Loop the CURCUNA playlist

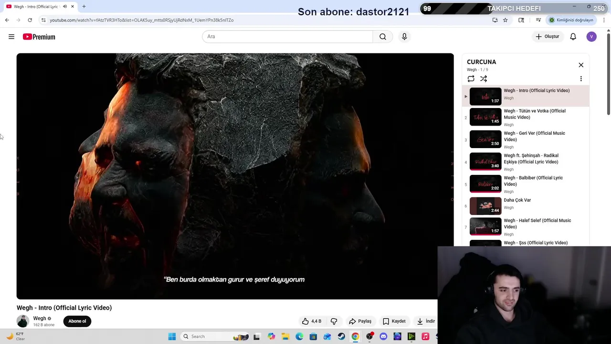(471, 79)
